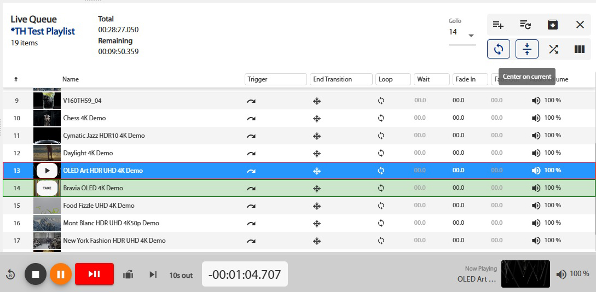The image size is (596, 292).
Task: Toggle Center on current button
Action: tap(527, 49)
